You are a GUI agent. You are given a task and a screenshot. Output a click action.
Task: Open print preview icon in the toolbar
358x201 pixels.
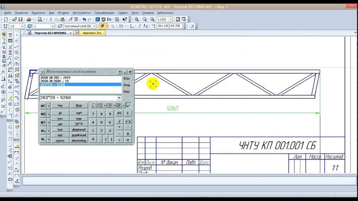click(x=40, y=19)
